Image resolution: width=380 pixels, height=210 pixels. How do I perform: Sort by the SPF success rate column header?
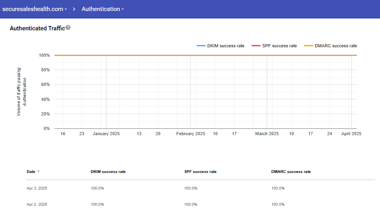pyautogui.click(x=200, y=172)
